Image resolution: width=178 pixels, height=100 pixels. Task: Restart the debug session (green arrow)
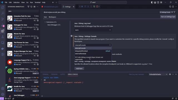tap(94, 7)
